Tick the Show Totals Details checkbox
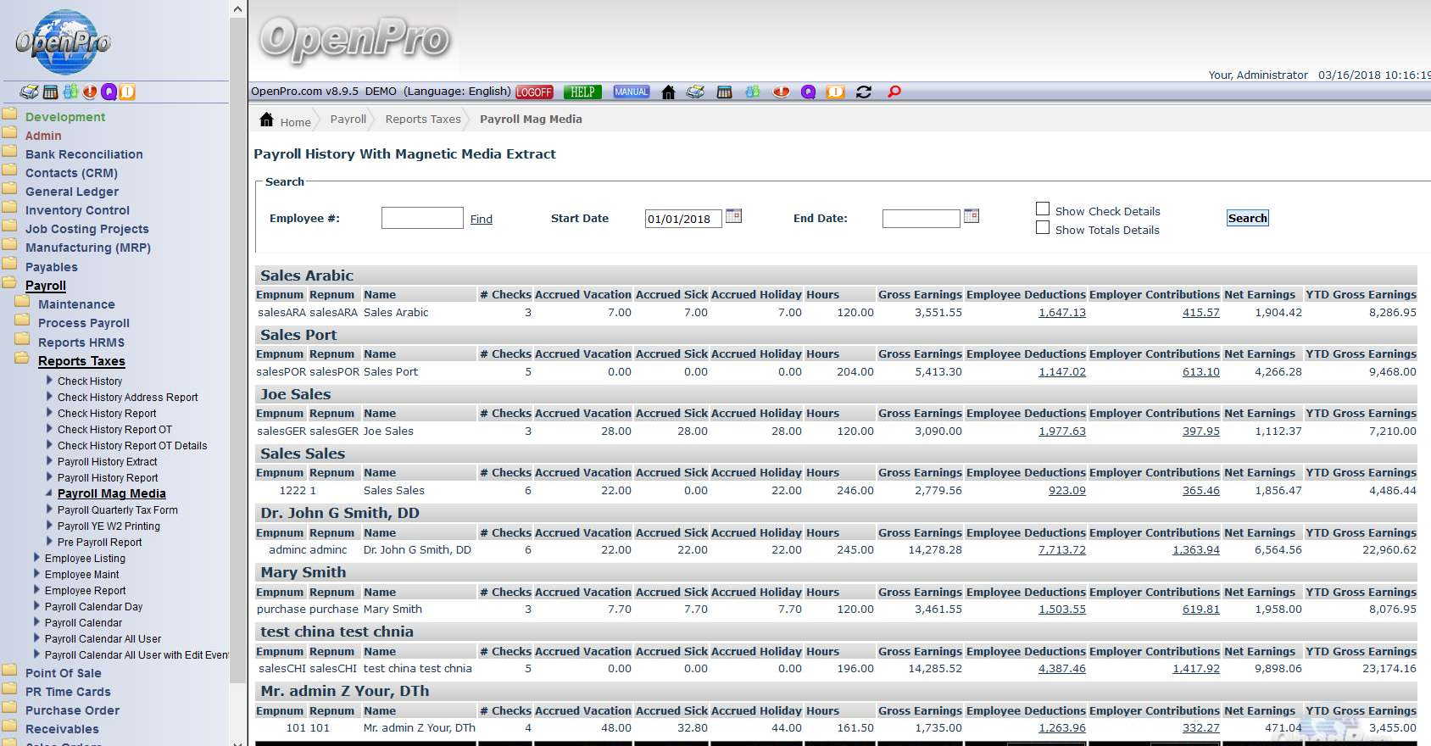The image size is (1431, 746). [x=1043, y=228]
